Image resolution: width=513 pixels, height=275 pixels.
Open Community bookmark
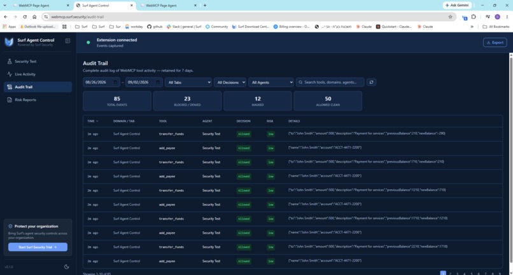point(216,27)
